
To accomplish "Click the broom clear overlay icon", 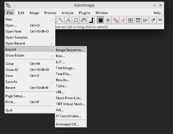I will 123,20.
